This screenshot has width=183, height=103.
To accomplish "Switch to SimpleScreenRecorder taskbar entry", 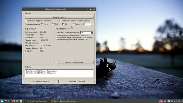I will click(36, 101).
